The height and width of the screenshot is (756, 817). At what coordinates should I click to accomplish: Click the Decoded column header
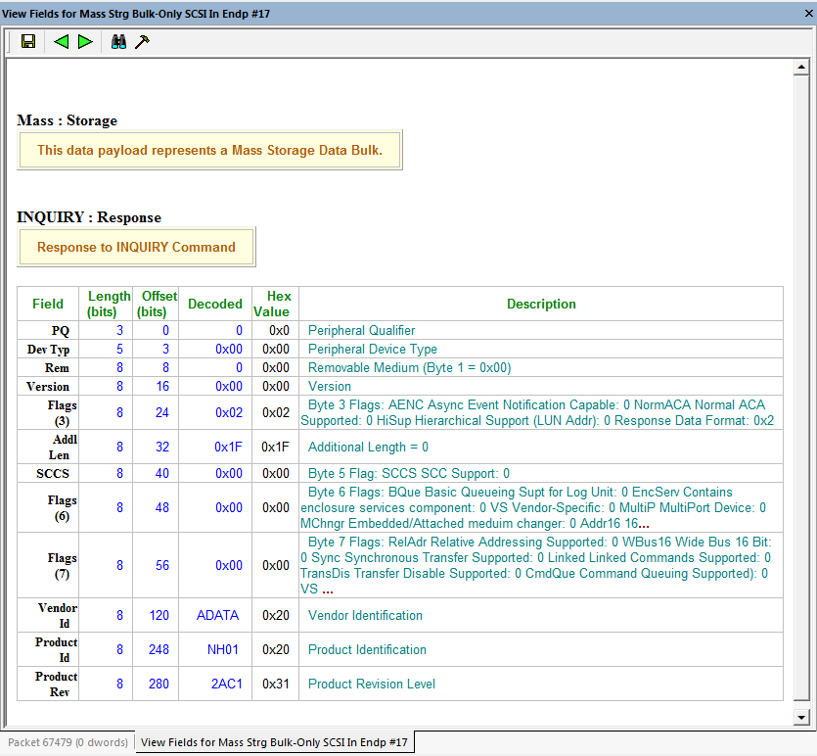pos(215,304)
